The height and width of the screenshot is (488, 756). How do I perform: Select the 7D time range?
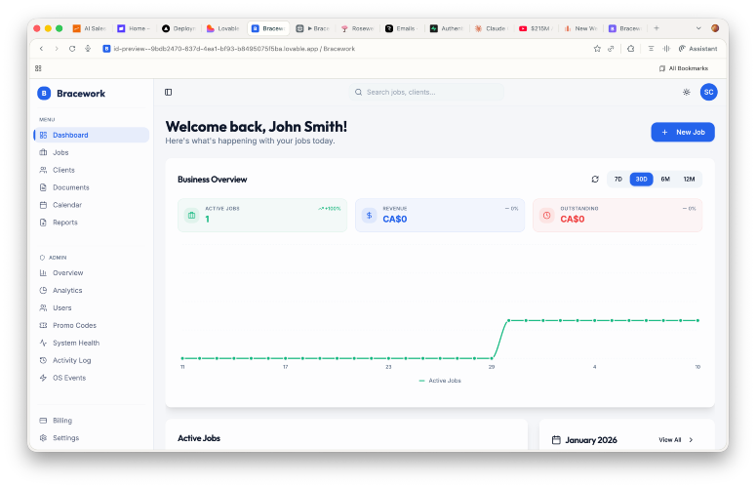coord(618,180)
